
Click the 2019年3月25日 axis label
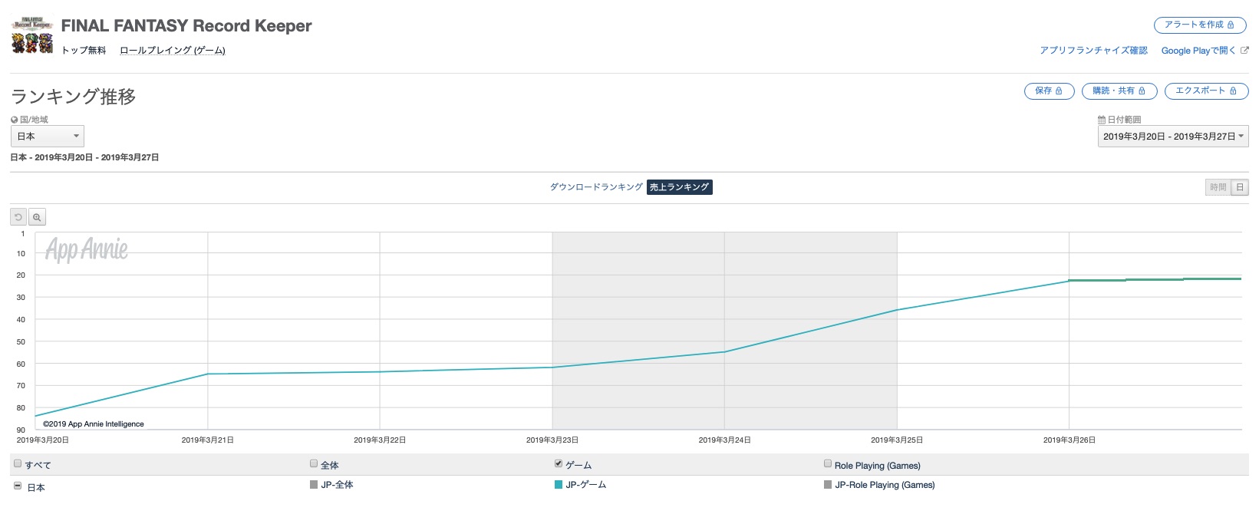(897, 440)
